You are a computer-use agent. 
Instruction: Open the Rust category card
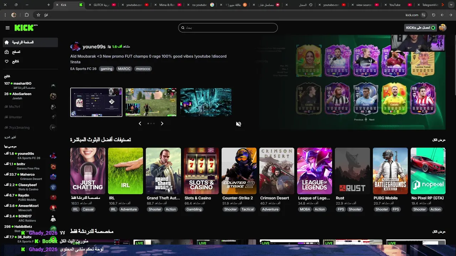point(352,171)
